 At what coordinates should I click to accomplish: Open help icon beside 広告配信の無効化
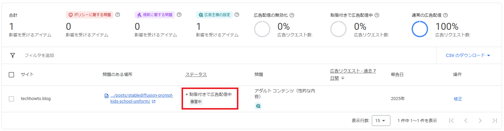[292, 15]
